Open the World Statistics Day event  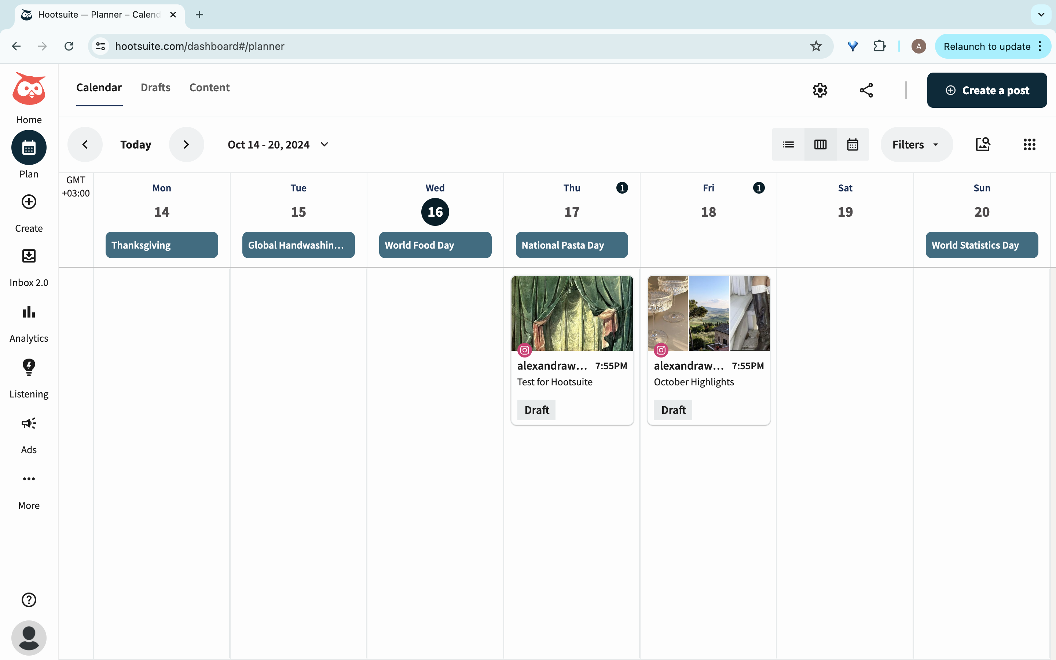[982, 245]
